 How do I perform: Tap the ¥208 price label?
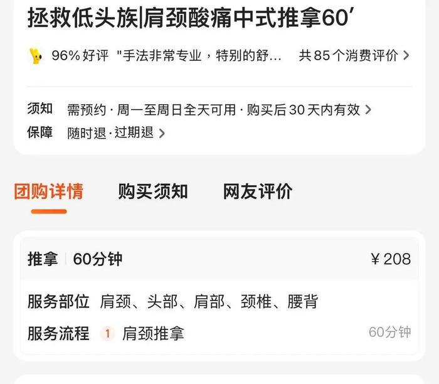point(391,259)
